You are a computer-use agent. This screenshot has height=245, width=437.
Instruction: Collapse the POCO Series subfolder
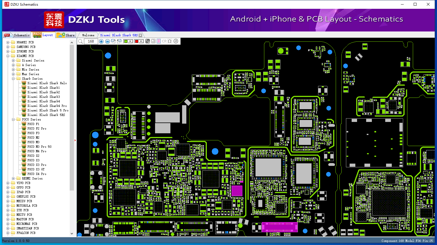[13, 120]
